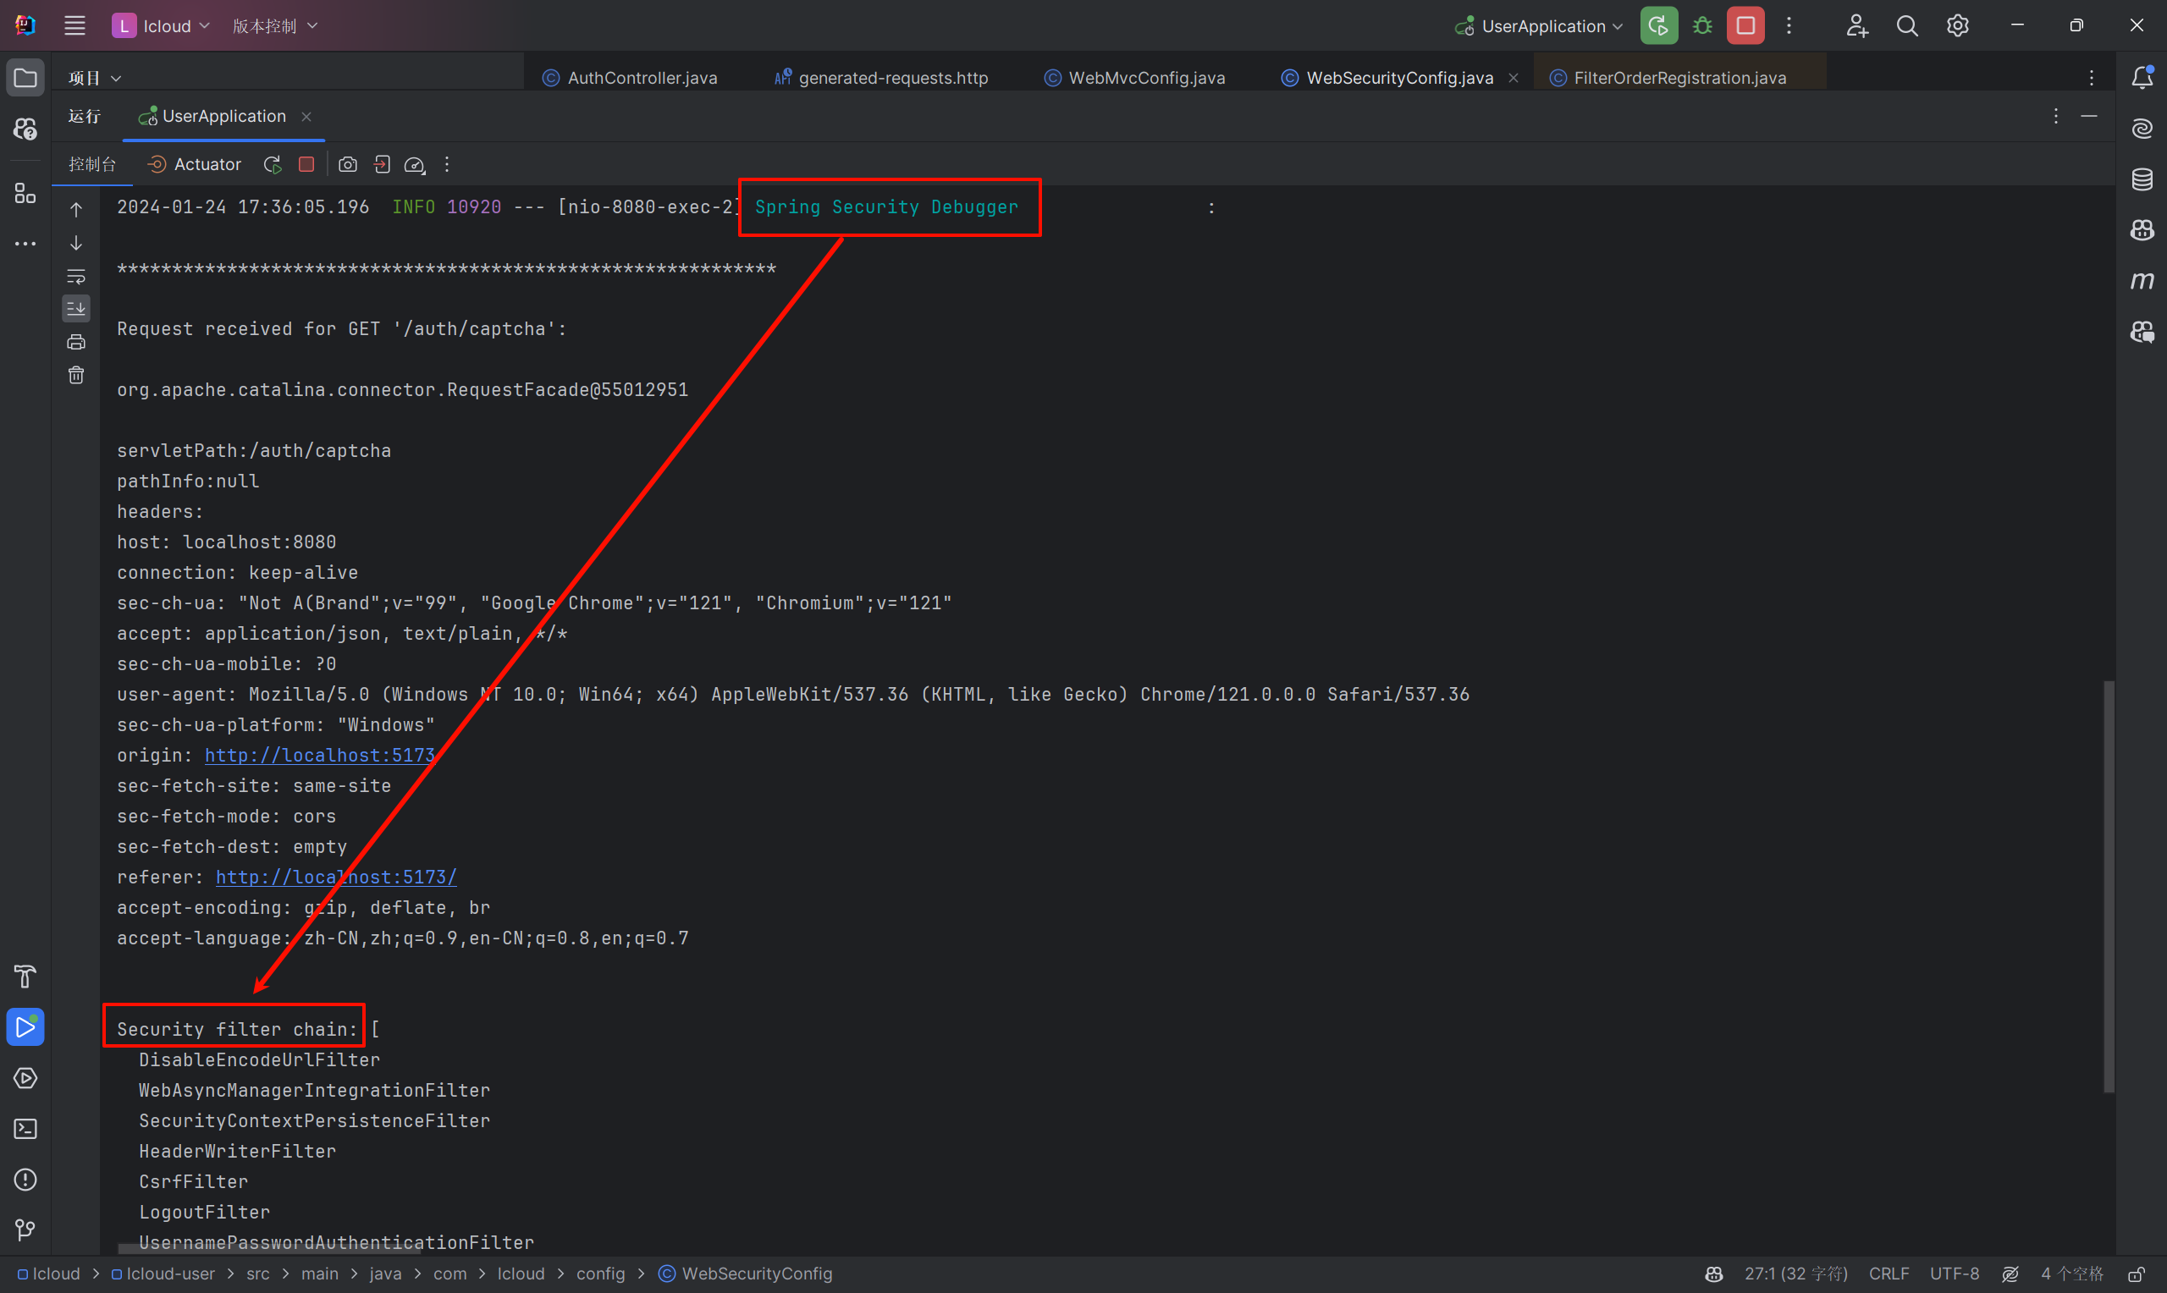This screenshot has height=1293, width=2167.
Task: Stop the running application using red button
Action: [1745, 26]
